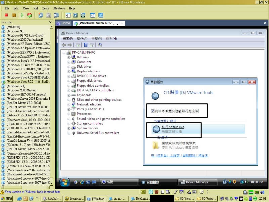The image size is (269, 202).
Task: Expand the Disk drives node
Action: 69,67
